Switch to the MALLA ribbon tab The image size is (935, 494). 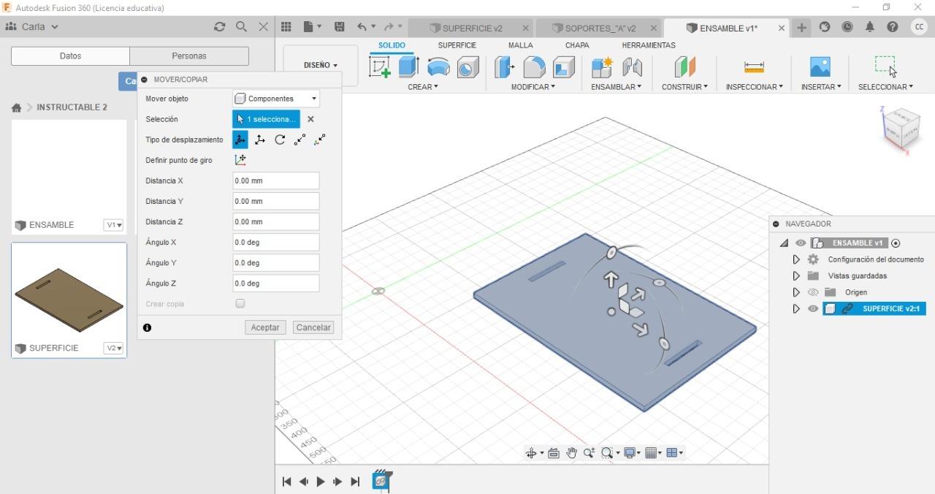click(520, 45)
